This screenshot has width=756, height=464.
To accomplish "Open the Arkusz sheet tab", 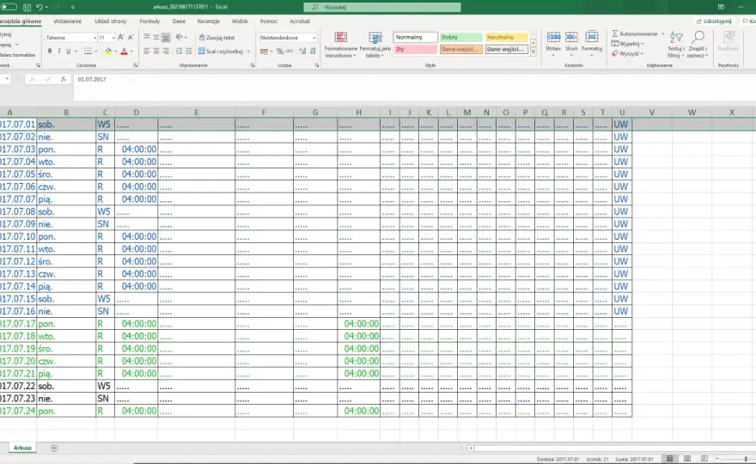I will pyautogui.click(x=22, y=448).
